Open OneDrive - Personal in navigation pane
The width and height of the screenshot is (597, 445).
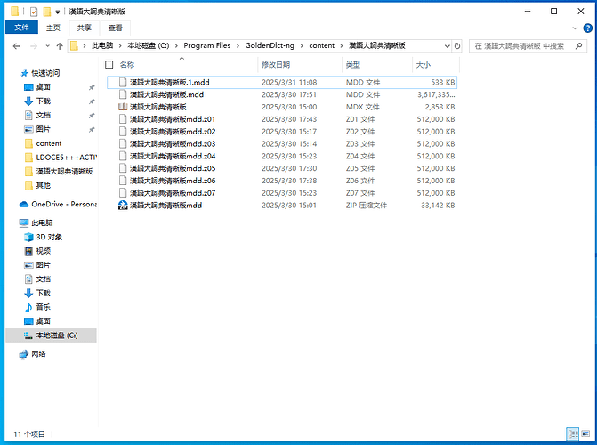coord(64,204)
